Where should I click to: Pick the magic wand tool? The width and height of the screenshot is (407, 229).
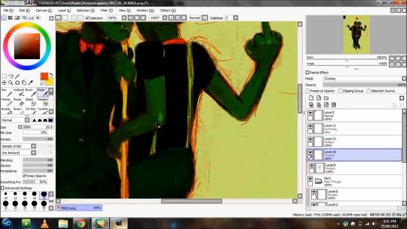coord(17,76)
